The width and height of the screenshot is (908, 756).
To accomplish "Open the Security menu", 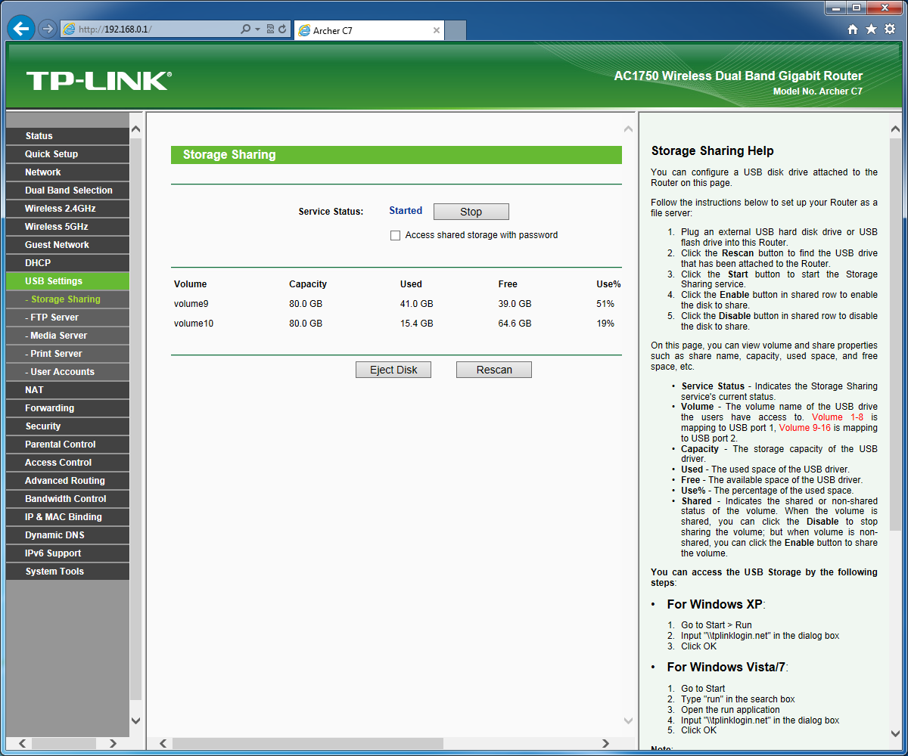I will 67,426.
